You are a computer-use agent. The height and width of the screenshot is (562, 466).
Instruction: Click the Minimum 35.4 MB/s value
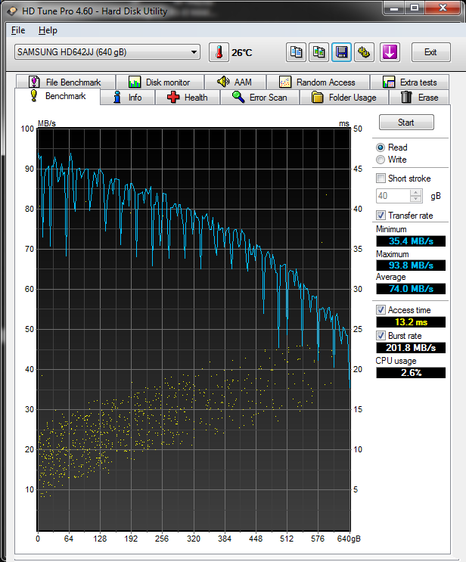[411, 241]
